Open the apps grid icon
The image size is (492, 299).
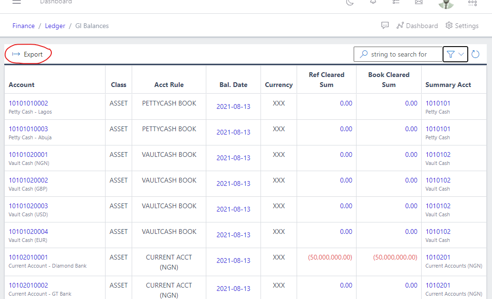[472, 3]
